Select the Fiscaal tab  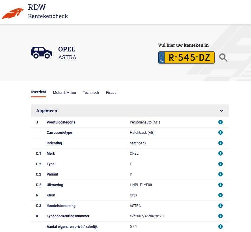pos(111,93)
